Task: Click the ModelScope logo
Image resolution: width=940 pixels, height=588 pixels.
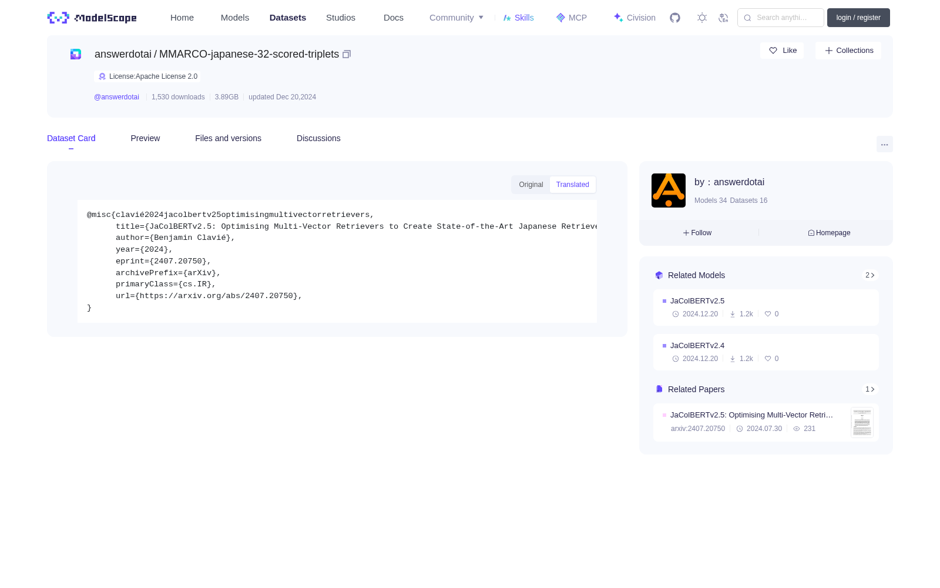Action: pyautogui.click(x=92, y=18)
